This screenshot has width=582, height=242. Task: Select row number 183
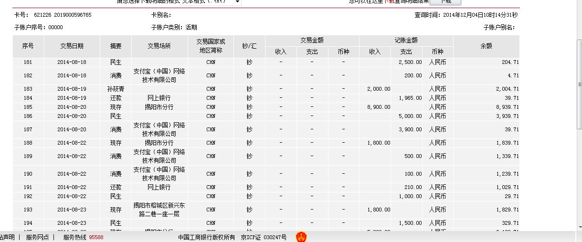tap(28, 89)
